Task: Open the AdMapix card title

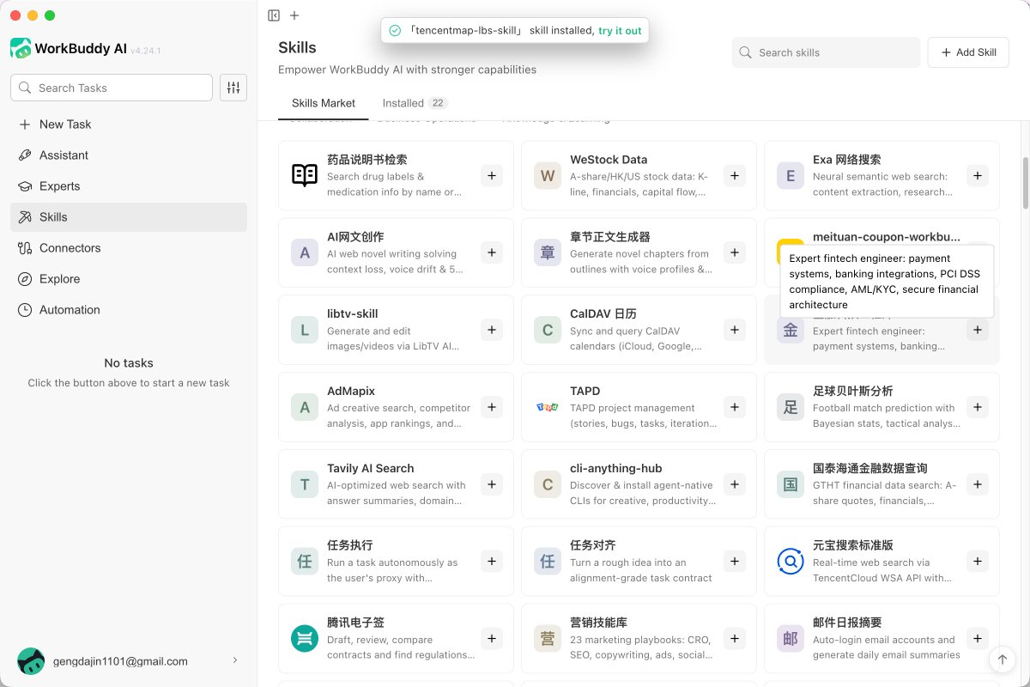Action: pyautogui.click(x=351, y=391)
